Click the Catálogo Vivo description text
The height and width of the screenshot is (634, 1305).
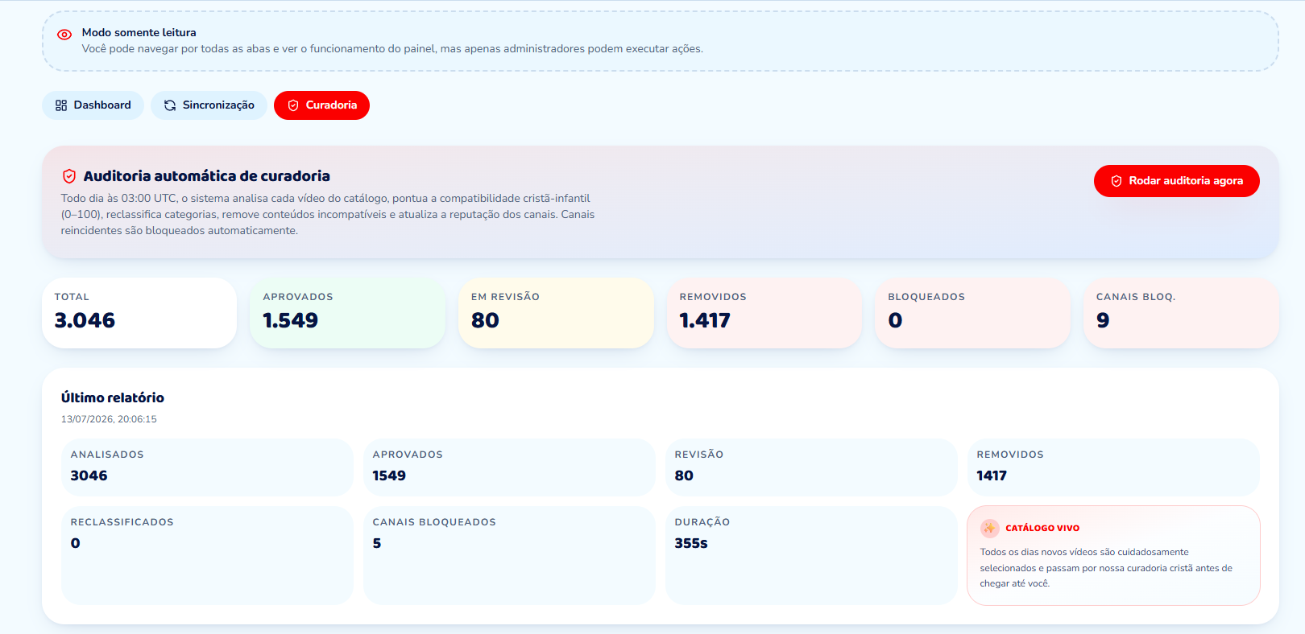(x=1106, y=568)
